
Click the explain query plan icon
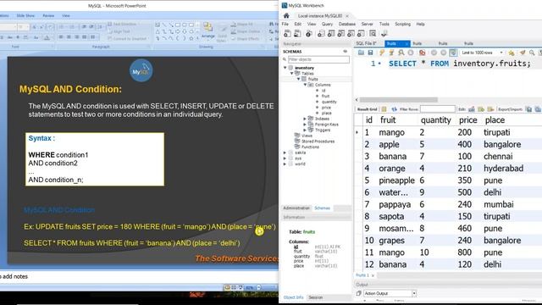[401, 53]
